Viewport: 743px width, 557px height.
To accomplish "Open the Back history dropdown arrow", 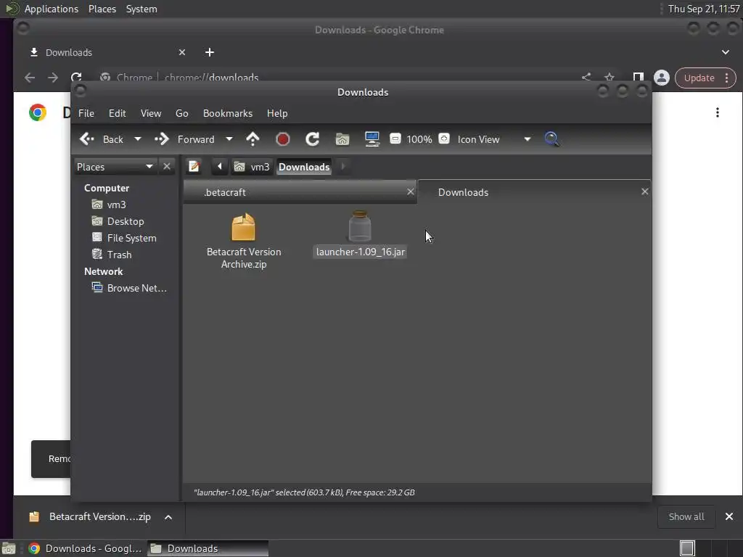I will tap(137, 139).
